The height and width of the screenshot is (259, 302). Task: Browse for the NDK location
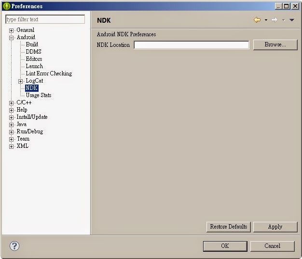pos(275,45)
